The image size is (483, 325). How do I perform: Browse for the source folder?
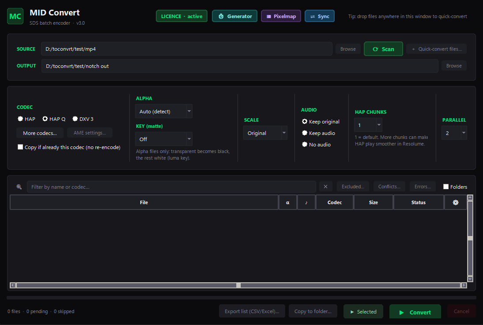(348, 49)
